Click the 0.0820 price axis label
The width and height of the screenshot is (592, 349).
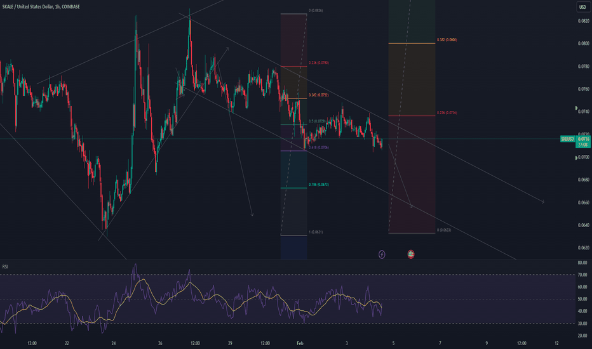tap(583, 21)
